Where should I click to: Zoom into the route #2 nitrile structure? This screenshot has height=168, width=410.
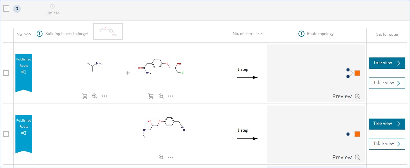(161, 157)
